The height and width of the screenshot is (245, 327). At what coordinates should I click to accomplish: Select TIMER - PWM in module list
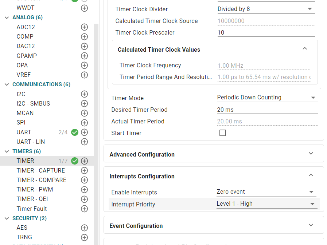point(35,189)
